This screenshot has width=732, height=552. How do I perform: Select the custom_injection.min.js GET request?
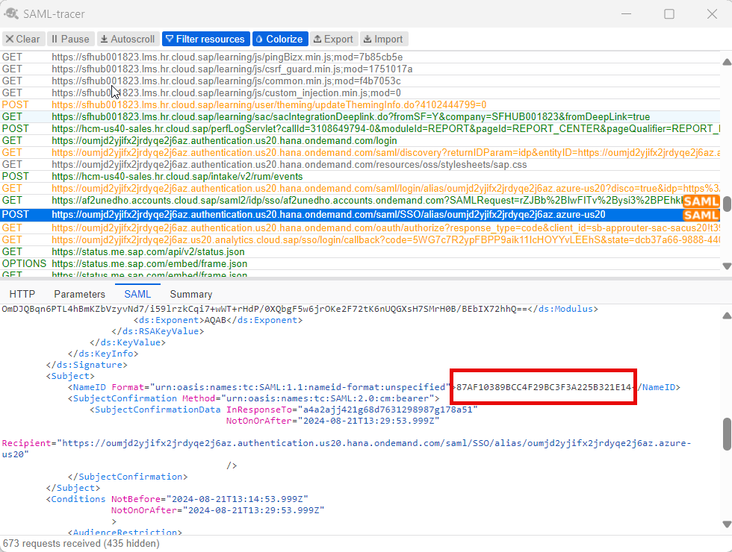point(359,92)
